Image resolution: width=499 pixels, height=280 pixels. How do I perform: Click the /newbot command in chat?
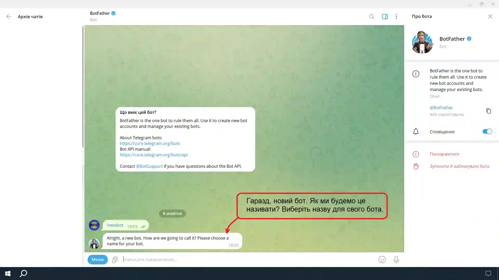point(115,225)
